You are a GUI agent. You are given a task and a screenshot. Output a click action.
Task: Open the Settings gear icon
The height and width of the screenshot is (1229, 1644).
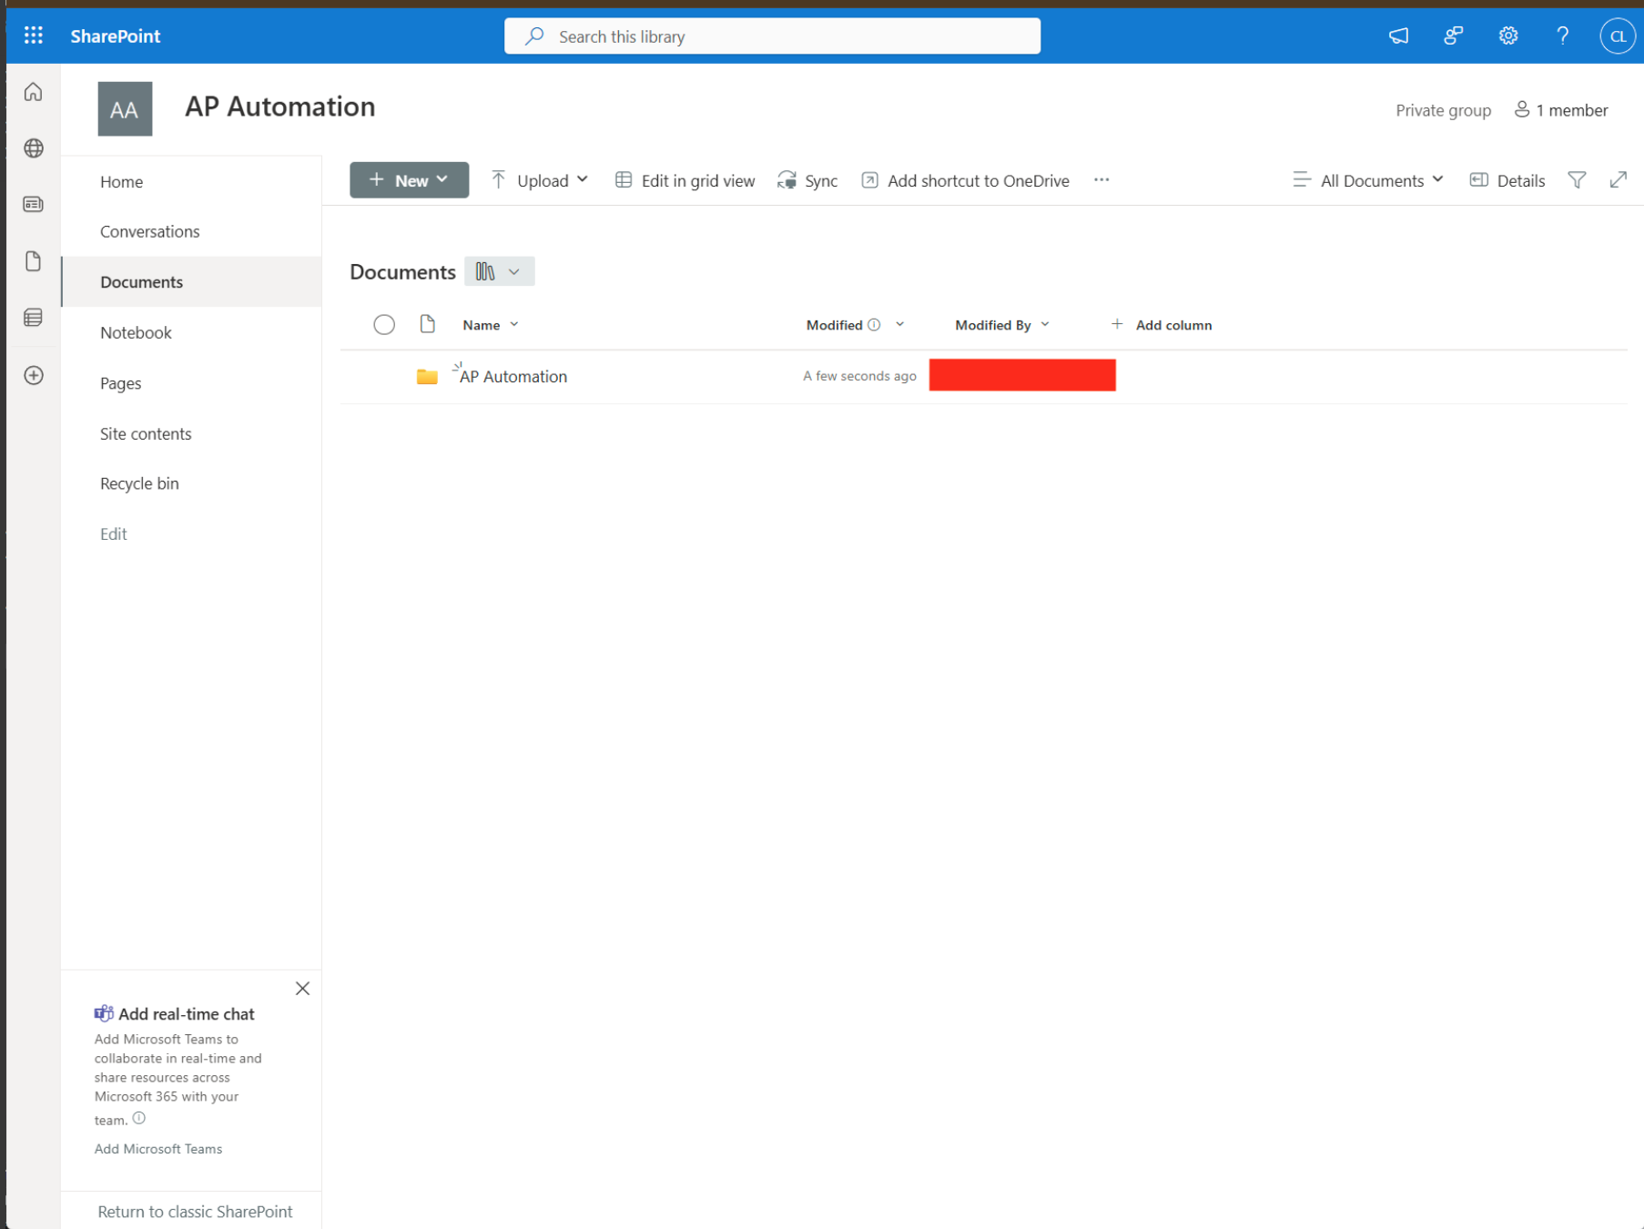point(1507,36)
